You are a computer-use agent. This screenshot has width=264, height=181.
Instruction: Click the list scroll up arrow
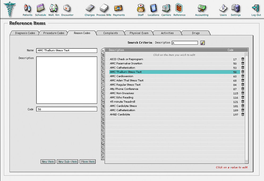246,54
